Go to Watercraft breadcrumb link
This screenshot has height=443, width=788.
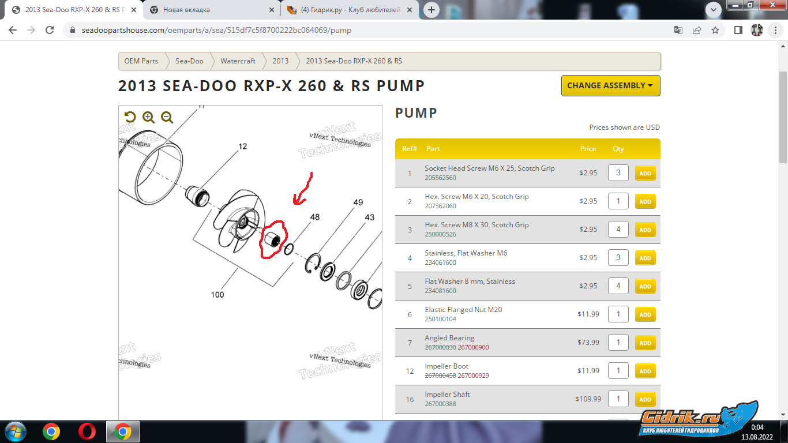click(238, 61)
